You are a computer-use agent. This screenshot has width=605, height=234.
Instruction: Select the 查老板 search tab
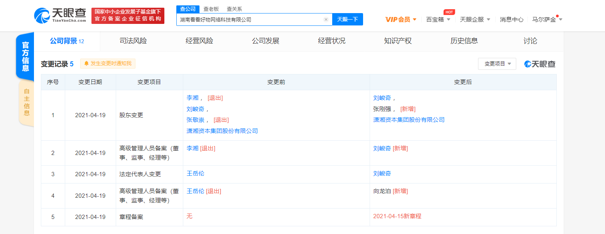pos(211,9)
